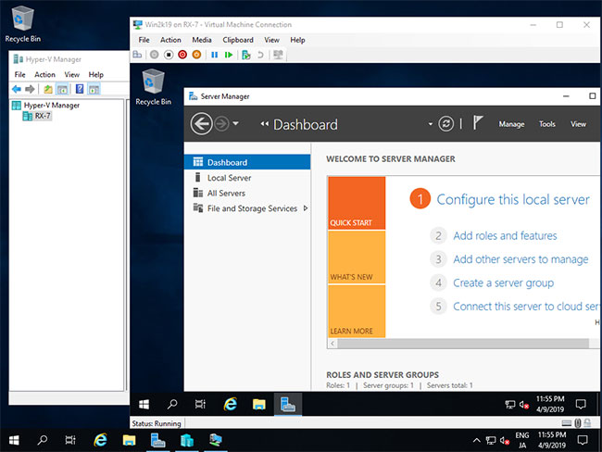Select Dashboard in Server Manager sidebar
The height and width of the screenshot is (452, 602).
(x=247, y=162)
